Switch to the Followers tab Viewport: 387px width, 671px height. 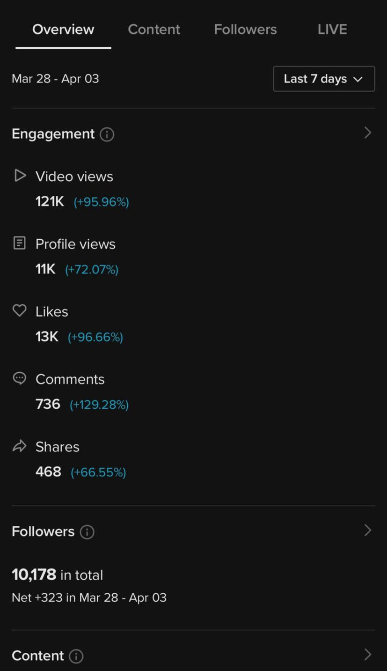(x=245, y=29)
